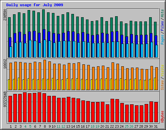Click the orange visits bar for day 22
This screenshot has height=130, width=166.
pyautogui.click(x=113, y=76)
